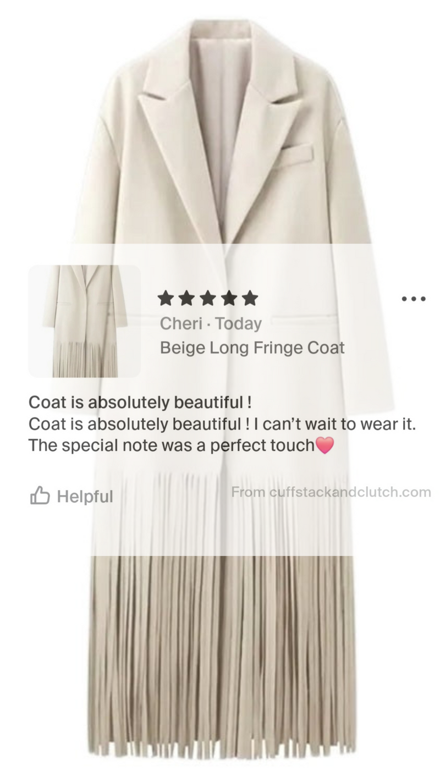Tap the thumbs-up icon beside Helpful
The image size is (440, 782).
[x=40, y=496]
